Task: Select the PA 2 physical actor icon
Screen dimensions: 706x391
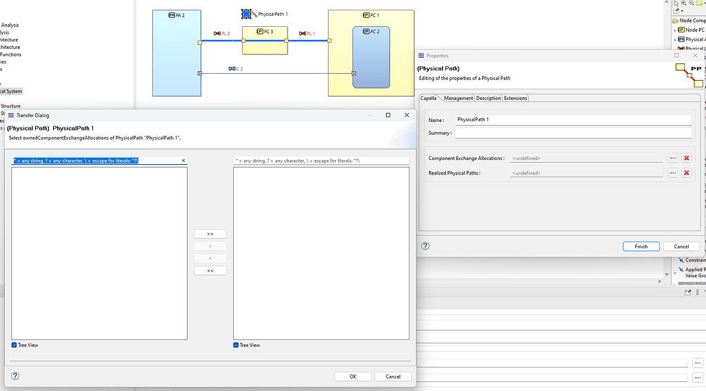Action: click(x=172, y=15)
